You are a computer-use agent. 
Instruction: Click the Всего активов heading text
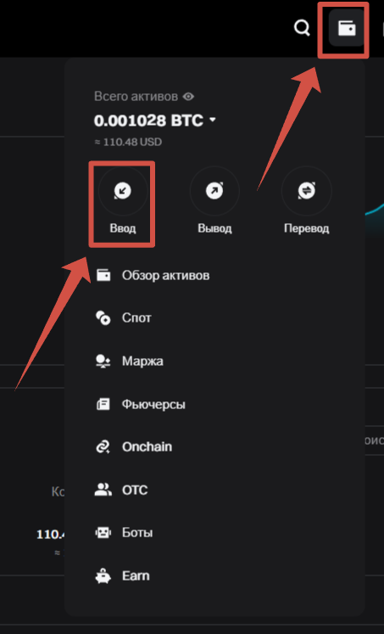point(136,96)
